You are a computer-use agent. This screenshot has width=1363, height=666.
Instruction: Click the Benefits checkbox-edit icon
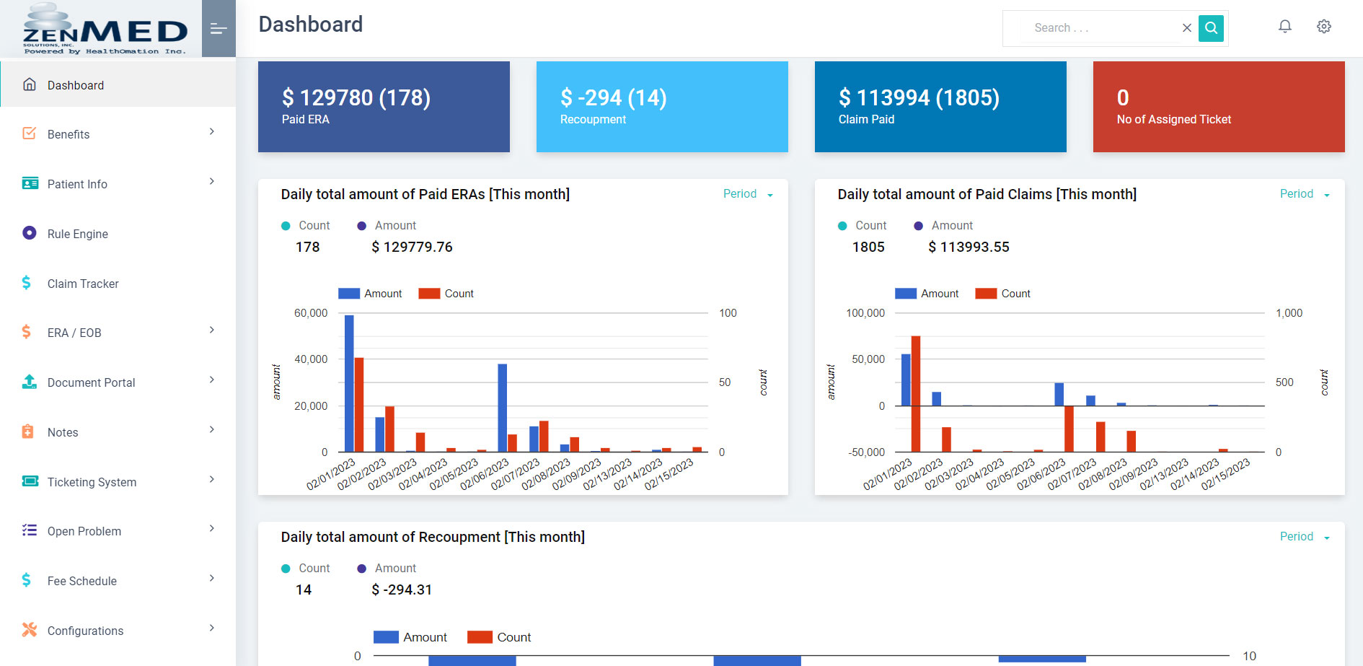(x=30, y=133)
